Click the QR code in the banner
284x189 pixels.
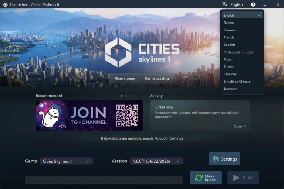(127, 116)
